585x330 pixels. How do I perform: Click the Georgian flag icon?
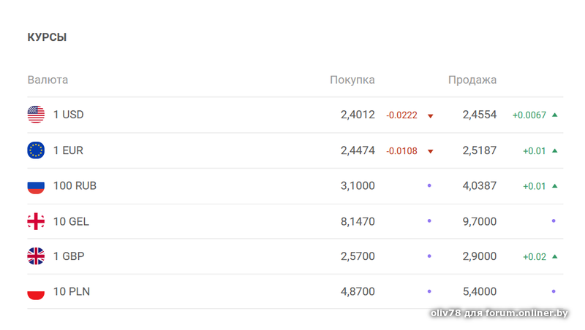(36, 221)
